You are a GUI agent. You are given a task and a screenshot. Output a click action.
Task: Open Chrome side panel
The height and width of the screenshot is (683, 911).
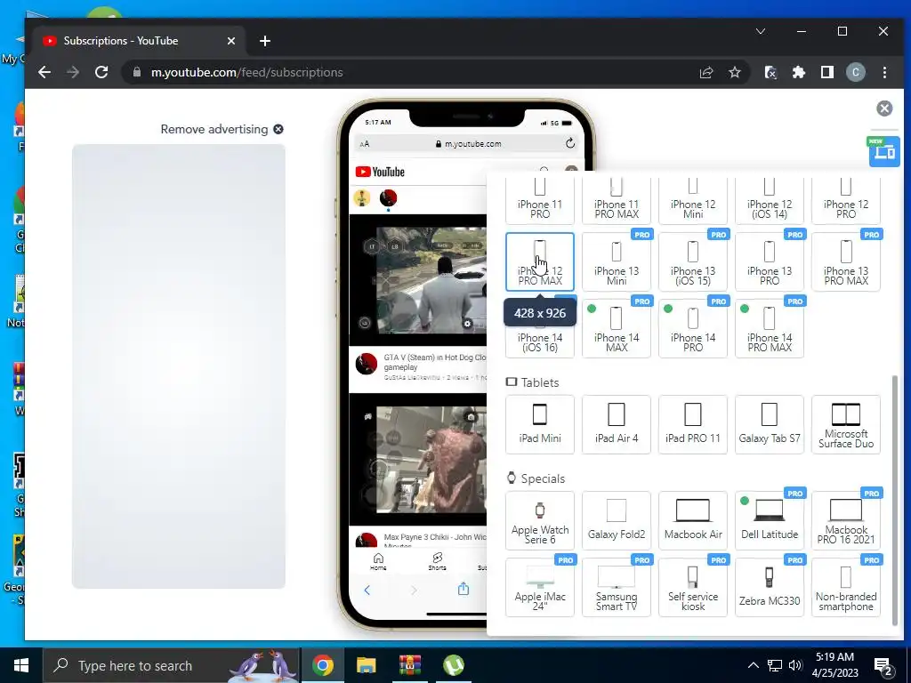point(826,73)
